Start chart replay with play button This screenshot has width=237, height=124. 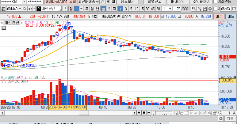[134, 113]
